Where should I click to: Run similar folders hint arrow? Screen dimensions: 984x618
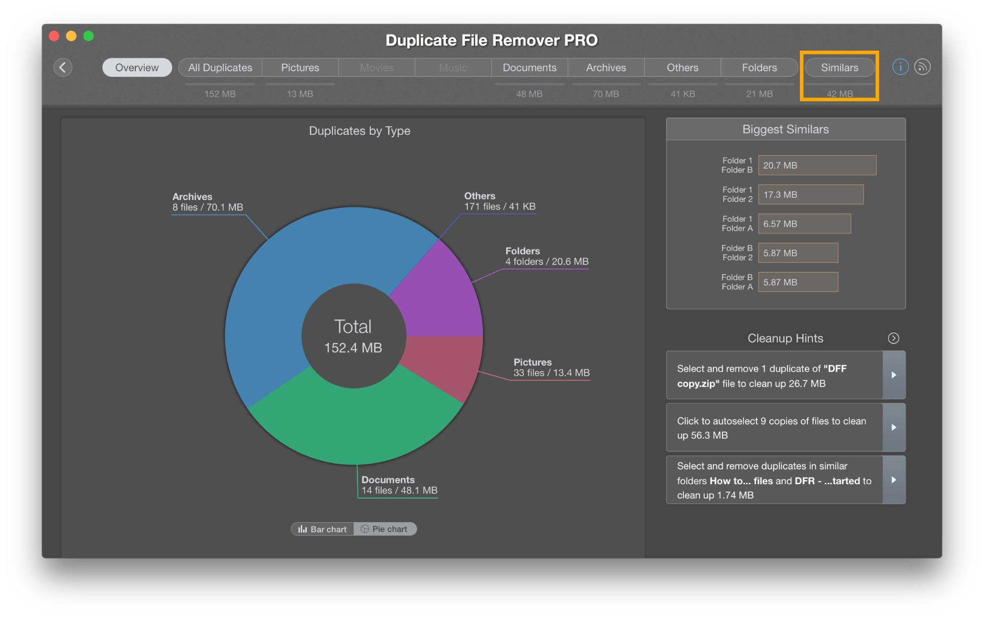coord(893,480)
